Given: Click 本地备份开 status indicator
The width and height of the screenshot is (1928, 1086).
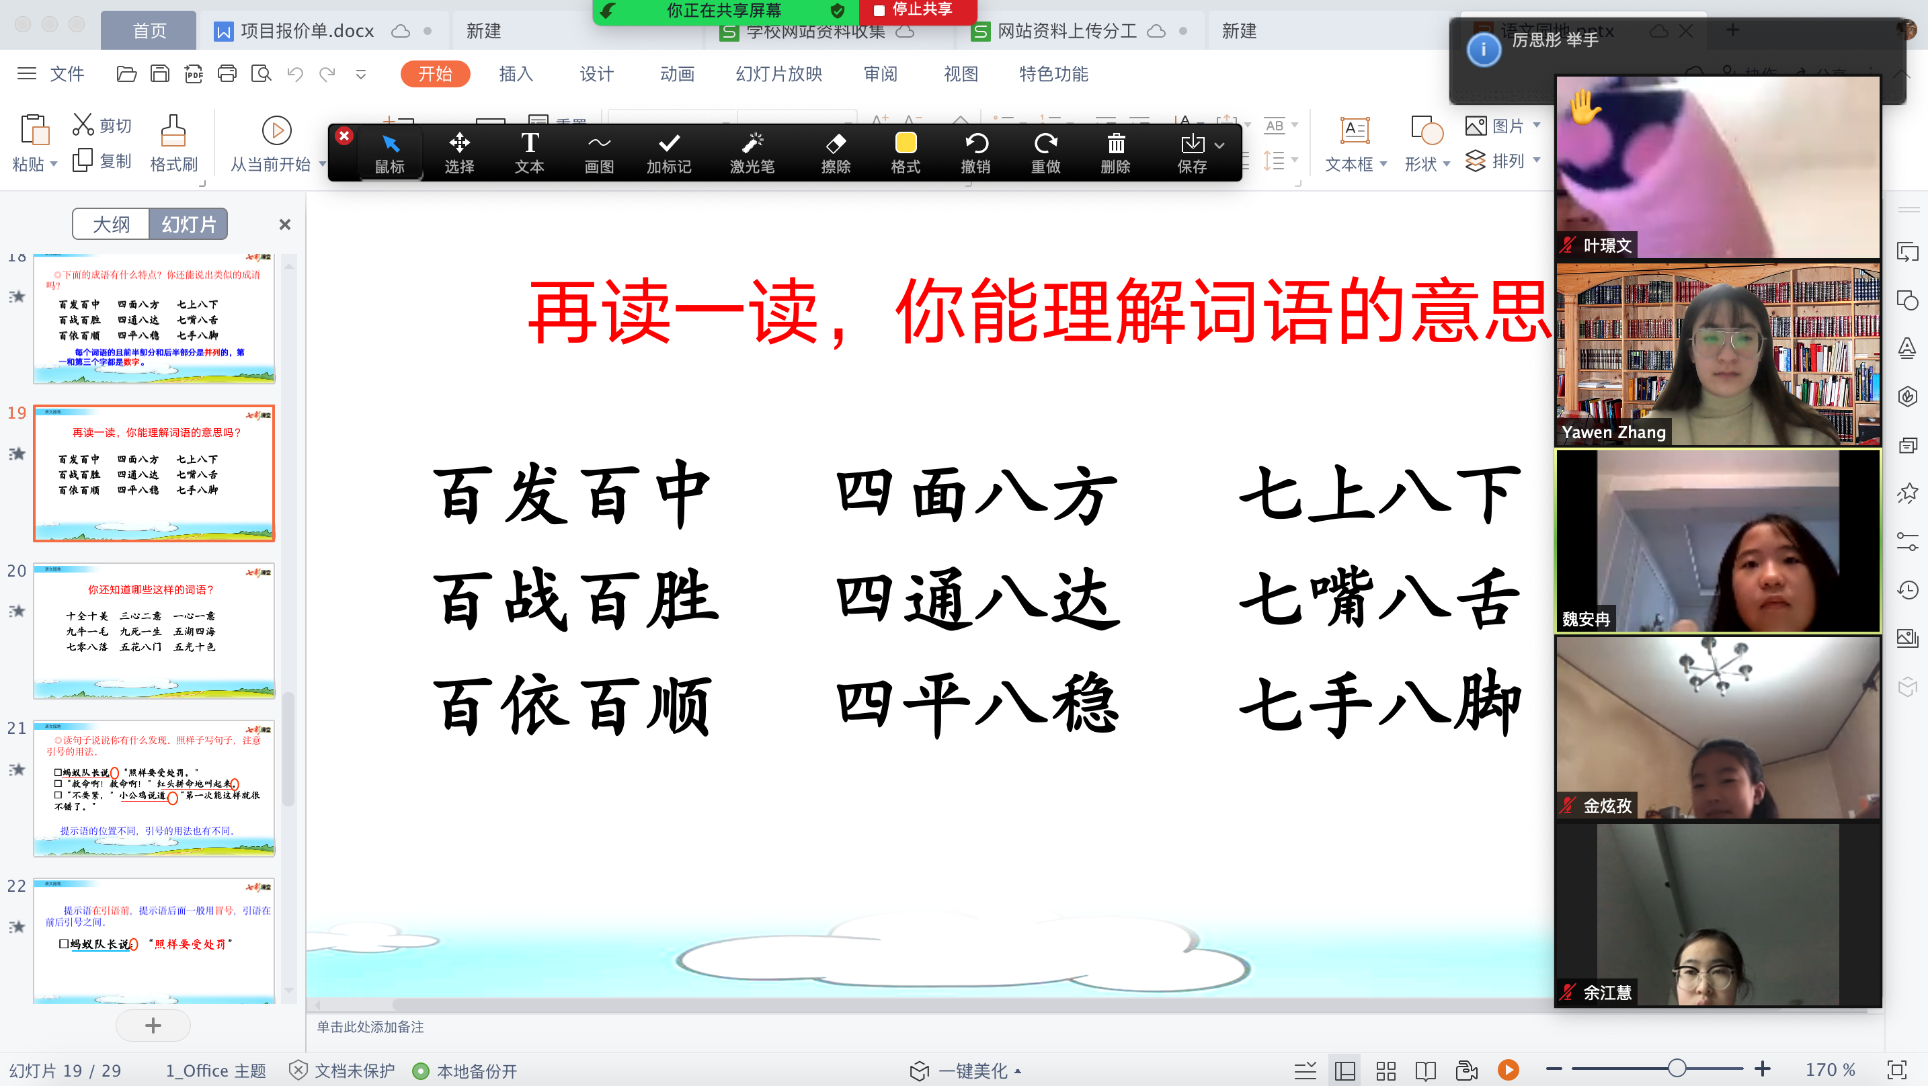Looking at the screenshot, I should point(465,1071).
